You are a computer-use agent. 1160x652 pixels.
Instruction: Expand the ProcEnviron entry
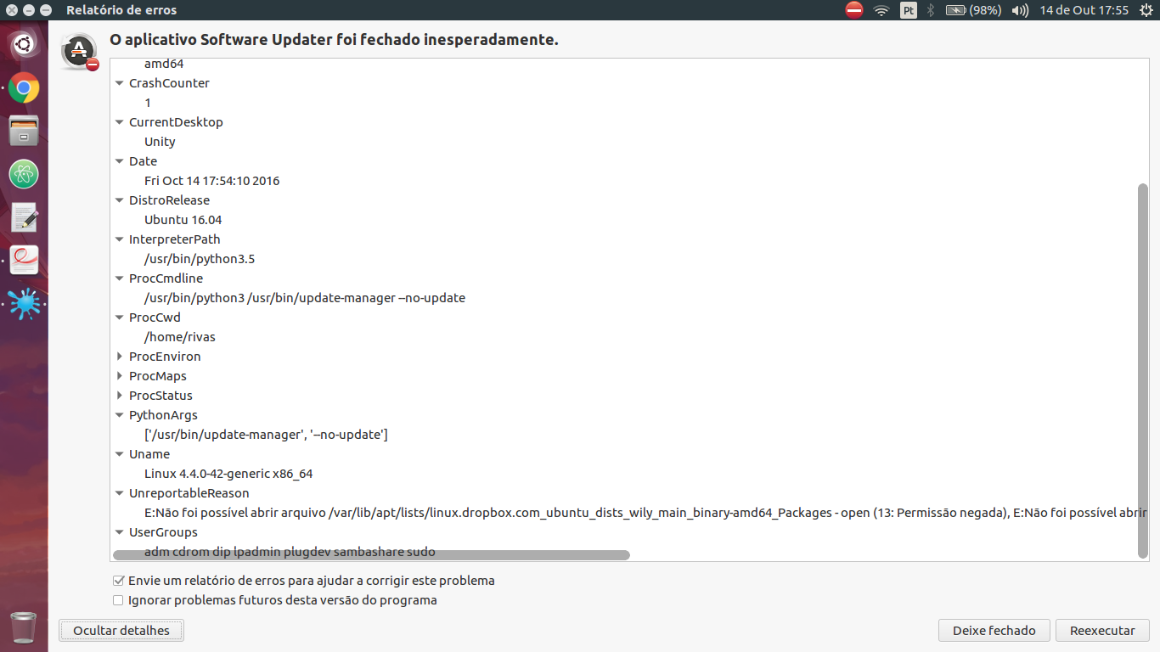(x=120, y=357)
